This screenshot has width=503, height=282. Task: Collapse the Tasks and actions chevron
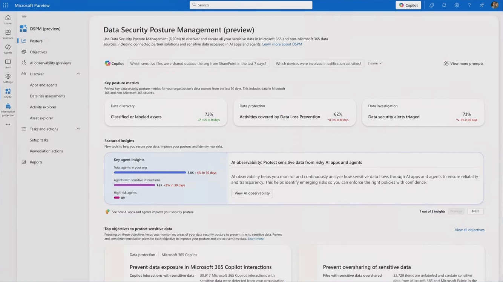tap(78, 129)
